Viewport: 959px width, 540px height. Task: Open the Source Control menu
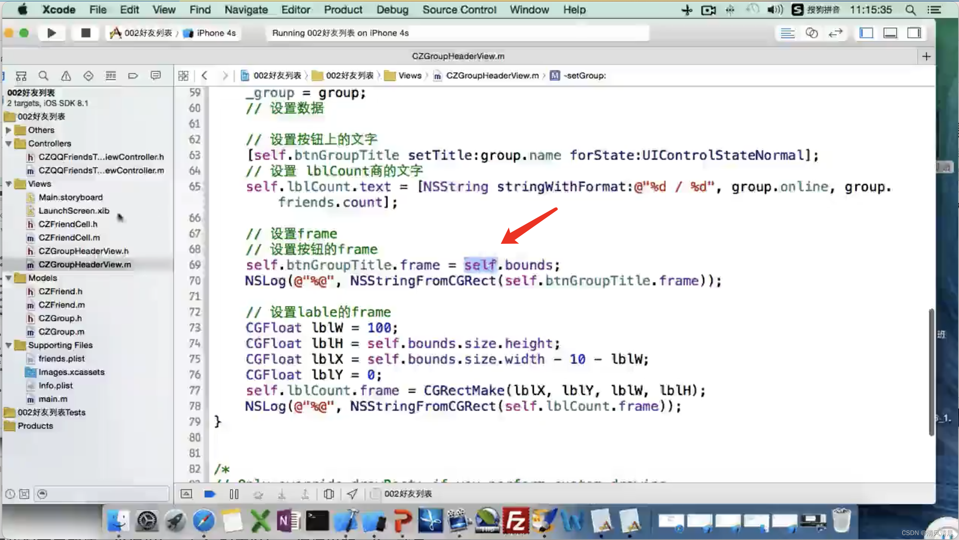pyautogui.click(x=459, y=10)
